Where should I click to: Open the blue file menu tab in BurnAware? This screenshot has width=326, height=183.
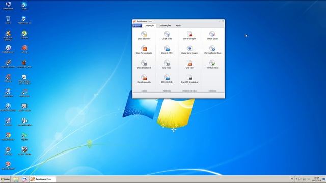(x=137, y=26)
